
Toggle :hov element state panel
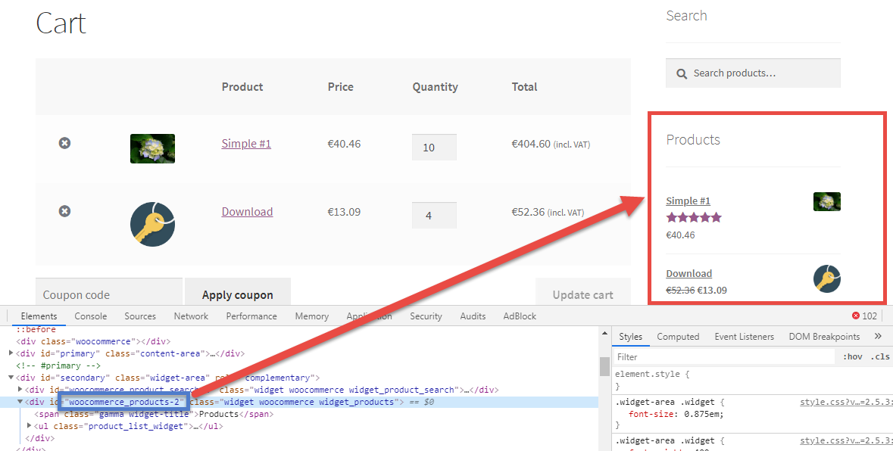pyautogui.click(x=853, y=356)
